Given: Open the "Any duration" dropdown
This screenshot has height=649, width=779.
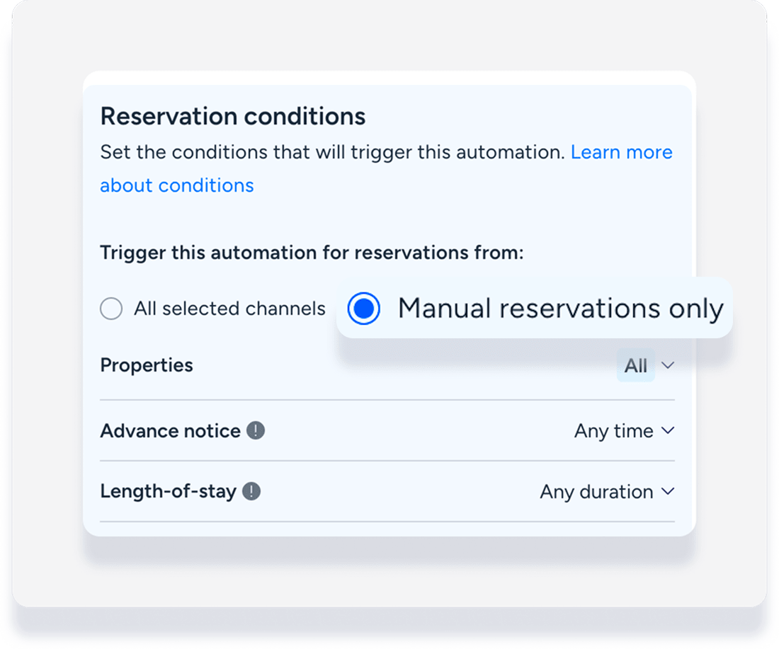Looking at the screenshot, I should [x=596, y=491].
